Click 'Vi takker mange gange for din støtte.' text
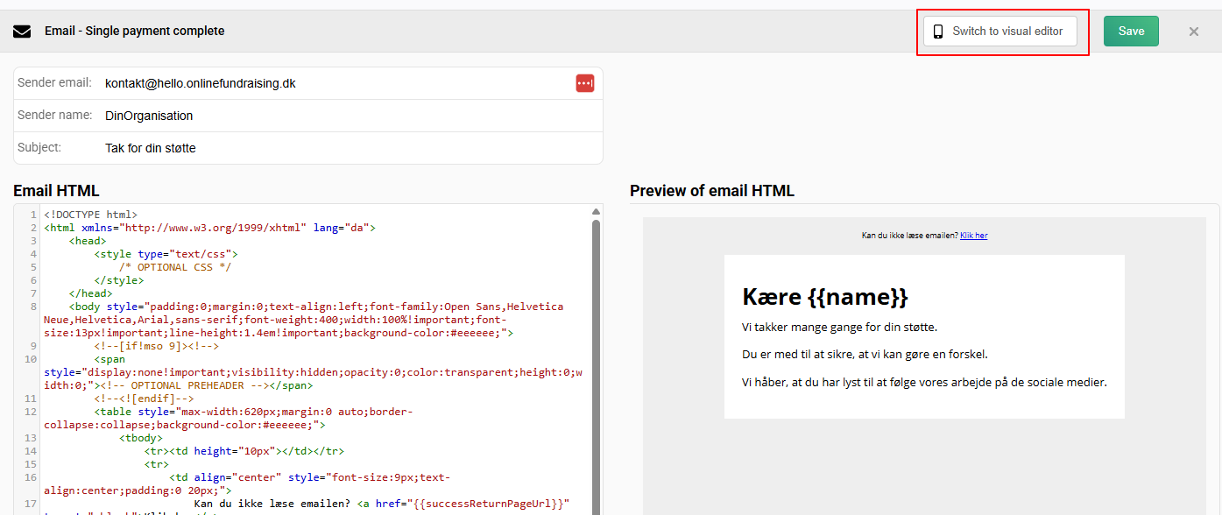 pyautogui.click(x=839, y=327)
